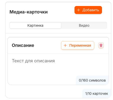Choose the video media type option Видео

pyautogui.click(x=84, y=25)
